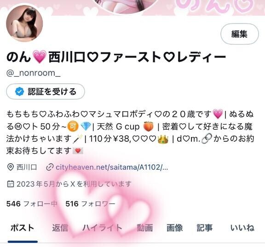The image size is (265, 247).
Task: Click the 認証を受ける verification button
Action: (46, 92)
